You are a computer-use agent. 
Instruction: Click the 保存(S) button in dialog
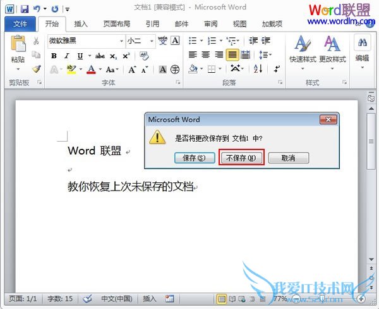pos(195,158)
